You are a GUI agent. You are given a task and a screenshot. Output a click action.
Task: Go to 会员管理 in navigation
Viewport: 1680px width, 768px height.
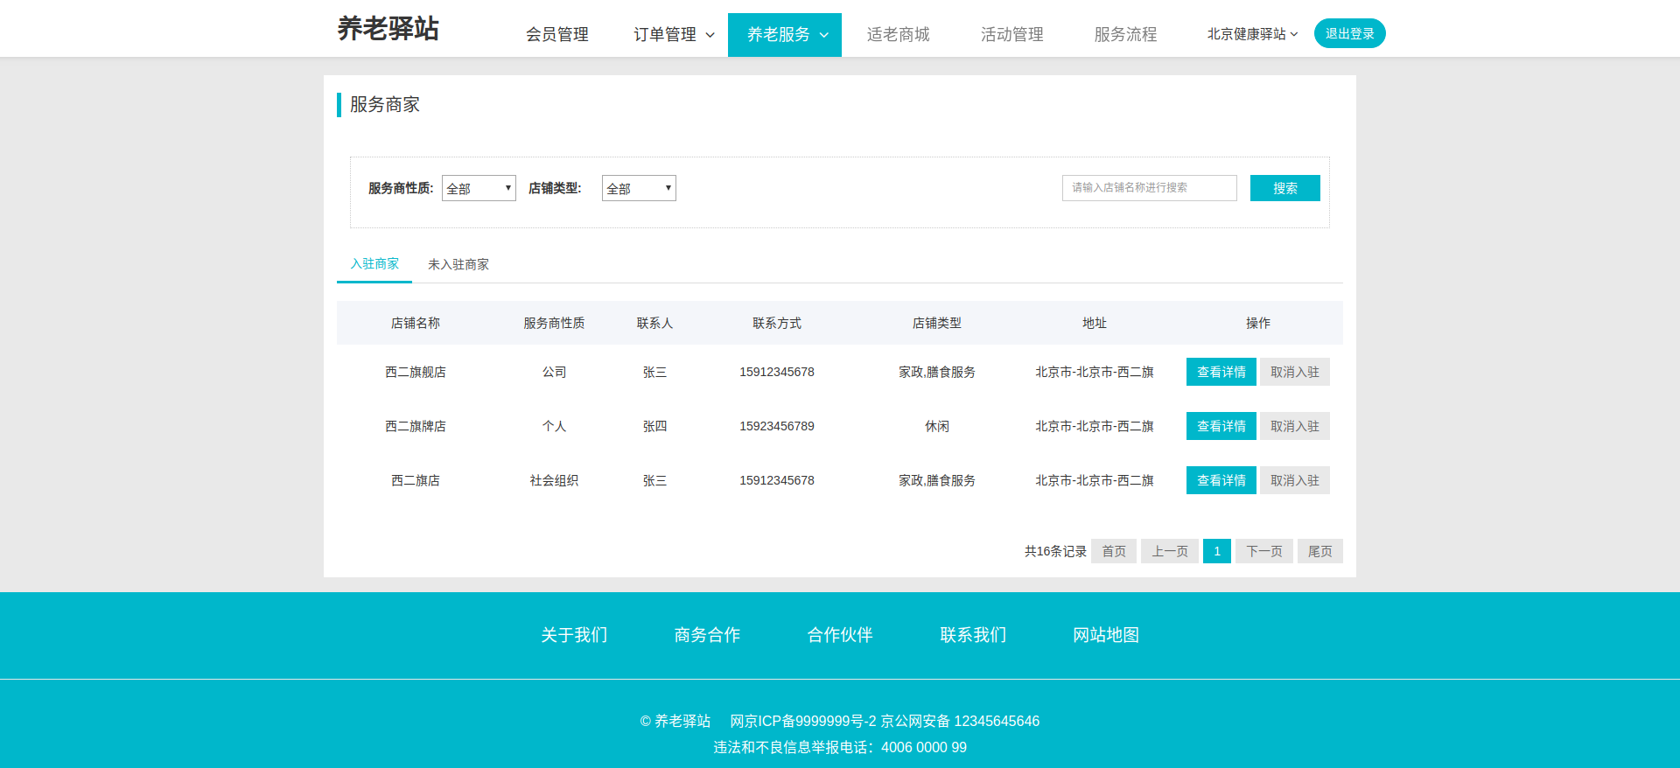[556, 35]
